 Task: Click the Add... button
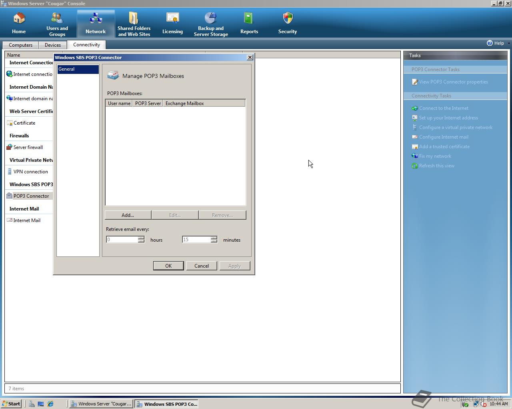(x=128, y=215)
